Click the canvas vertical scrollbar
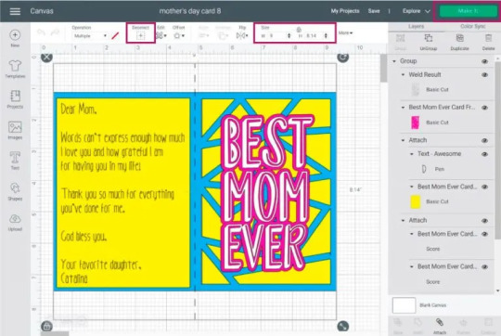 [x=383, y=68]
